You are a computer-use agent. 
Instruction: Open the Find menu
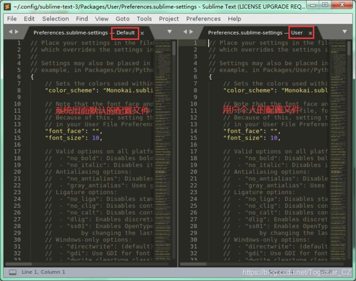(82, 19)
